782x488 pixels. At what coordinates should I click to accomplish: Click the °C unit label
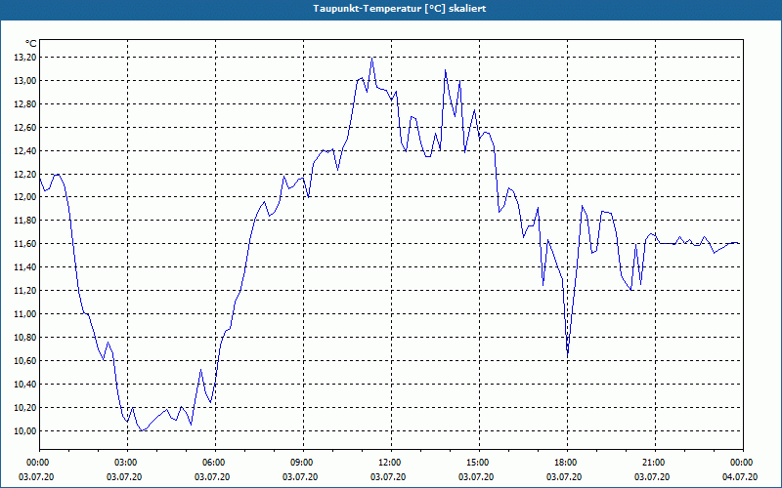point(30,44)
